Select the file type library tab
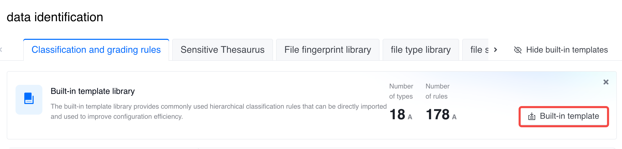This screenshot has height=149, width=622. [421, 50]
